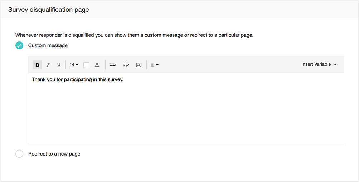Click the text 'Thank you for participating in this survey.'
Image resolution: width=359 pixels, height=182 pixels.
coord(78,80)
